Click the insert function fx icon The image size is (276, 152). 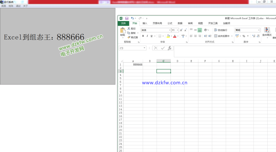(169, 48)
